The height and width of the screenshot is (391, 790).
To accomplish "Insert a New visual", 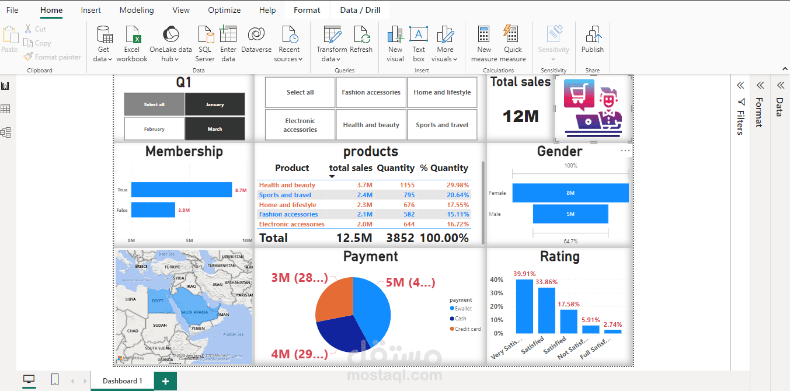I will point(395,44).
